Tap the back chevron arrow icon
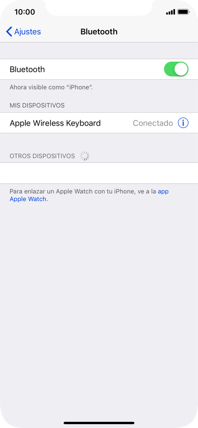 pyautogui.click(x=9, y=32)
